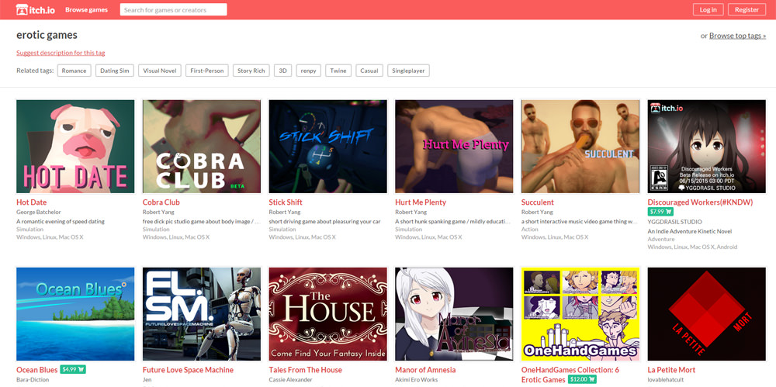Click 'short driving game about pleasuring your car'
This screenshot has height=387, width=776.
324,222
